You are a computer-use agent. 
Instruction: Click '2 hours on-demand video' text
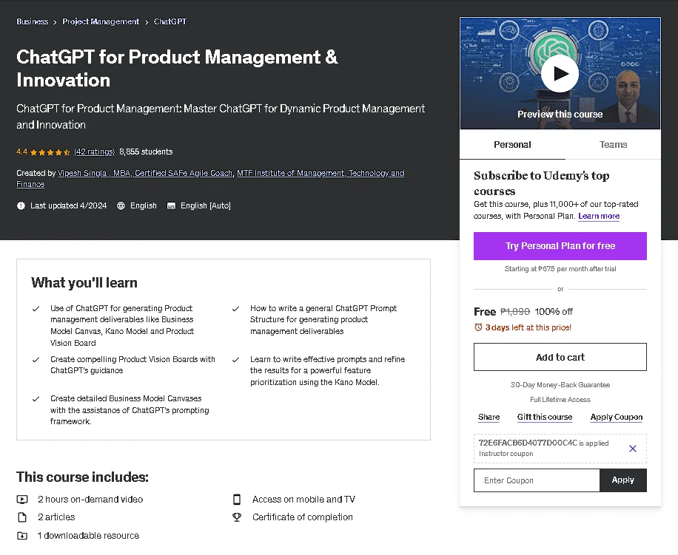tap(90, 500)
